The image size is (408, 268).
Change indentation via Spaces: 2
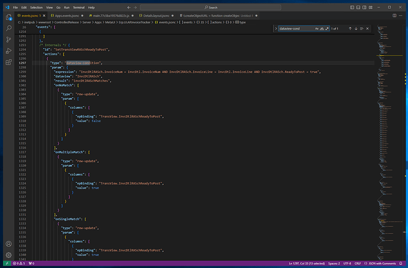(334, 263)
